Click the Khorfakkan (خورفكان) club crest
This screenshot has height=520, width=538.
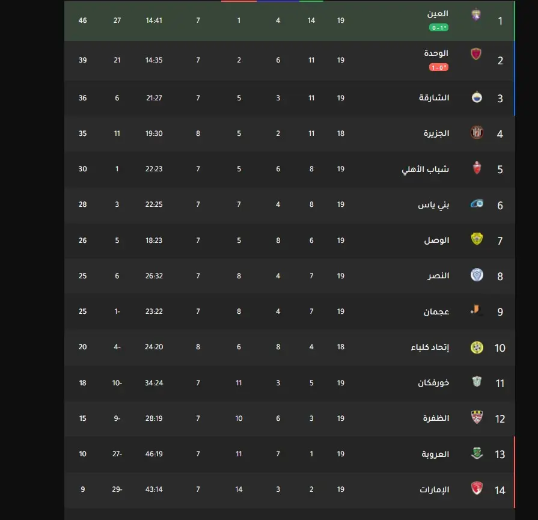(477, 381)
